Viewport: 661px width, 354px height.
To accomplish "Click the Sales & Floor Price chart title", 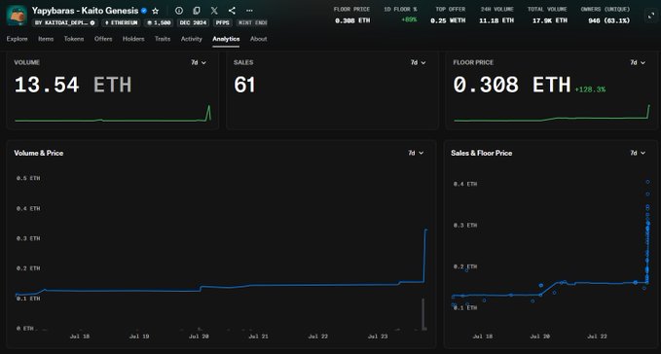I will click(x=482, y=154).
